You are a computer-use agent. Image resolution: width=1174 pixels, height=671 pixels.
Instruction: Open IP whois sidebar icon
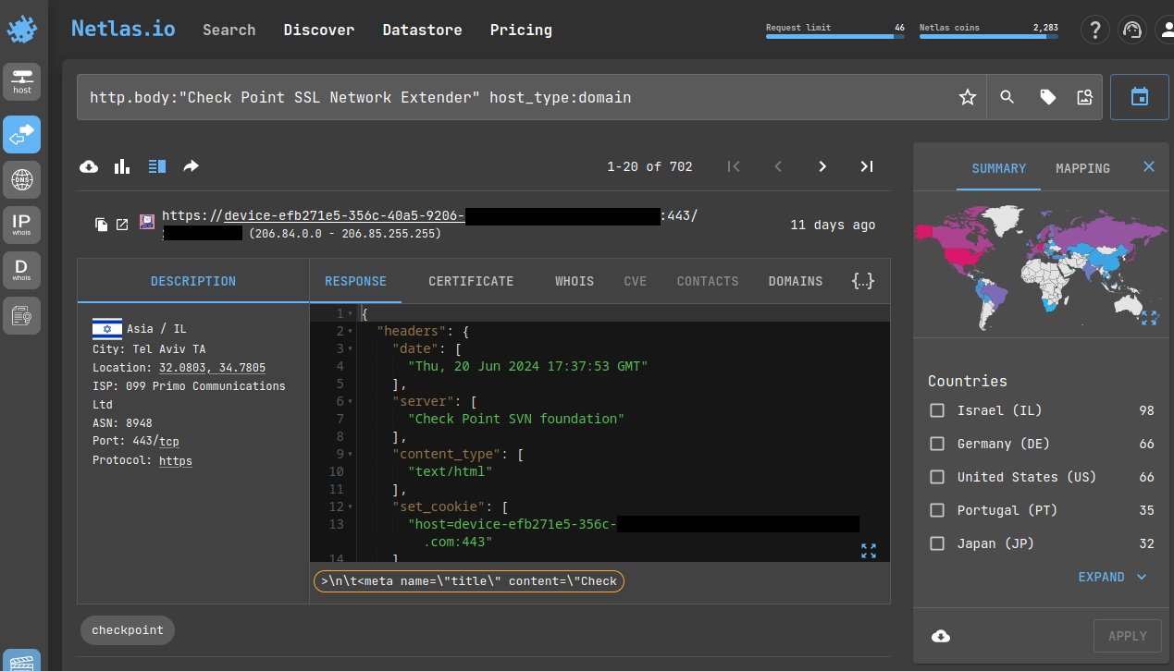[x=22, y=225]
